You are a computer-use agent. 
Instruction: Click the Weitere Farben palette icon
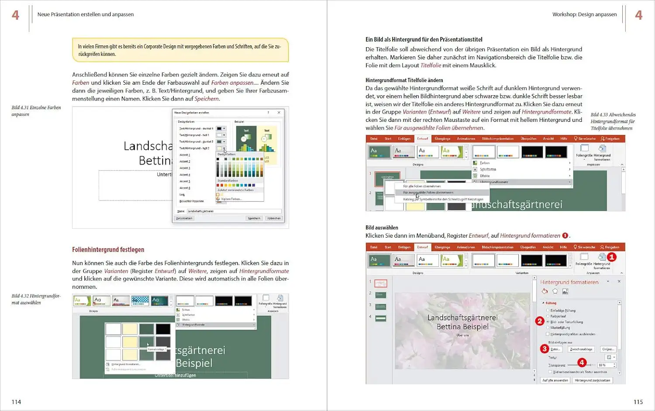pos(218,199)
